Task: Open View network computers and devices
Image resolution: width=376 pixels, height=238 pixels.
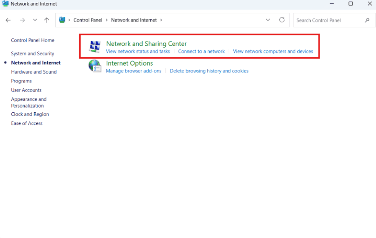Action: tap(273, 51)
